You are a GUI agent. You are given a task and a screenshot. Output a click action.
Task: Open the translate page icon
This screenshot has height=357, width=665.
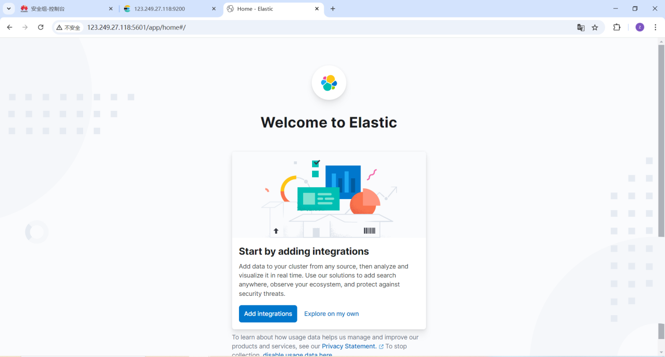click(580, 27)
